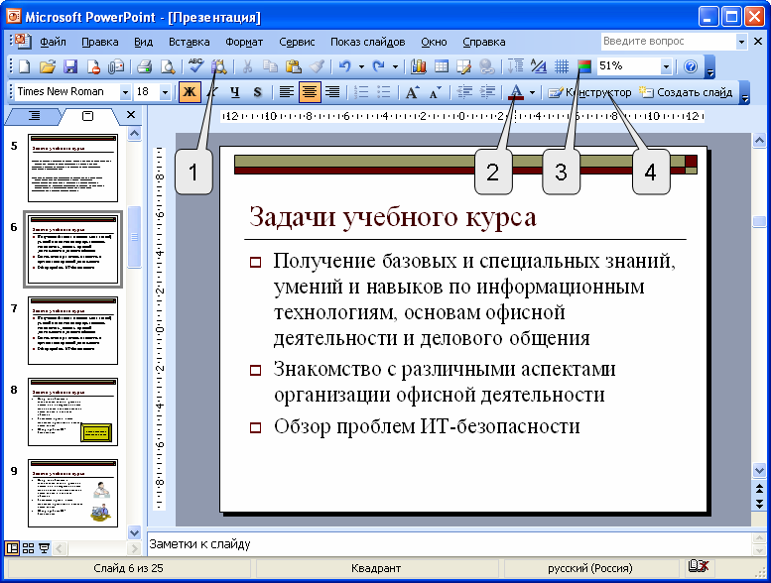Click spelling status icon in status bar
771x583 pixels.
pos(699,567)
